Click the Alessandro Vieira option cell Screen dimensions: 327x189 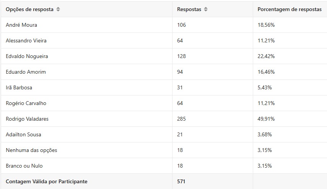pos(26,40)
